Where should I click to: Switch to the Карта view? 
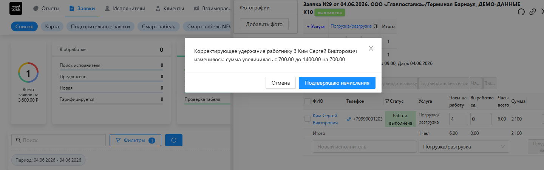52,26
